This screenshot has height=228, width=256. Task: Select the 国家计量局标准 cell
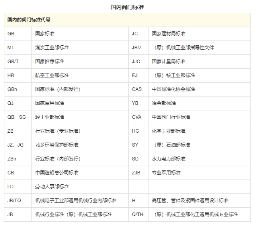point(199,62)
